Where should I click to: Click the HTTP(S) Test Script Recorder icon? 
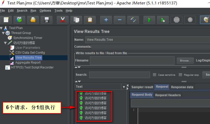[8, 67]
